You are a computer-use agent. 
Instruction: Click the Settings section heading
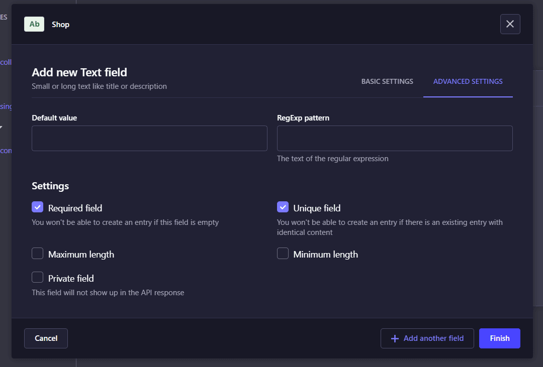[50, 186]
